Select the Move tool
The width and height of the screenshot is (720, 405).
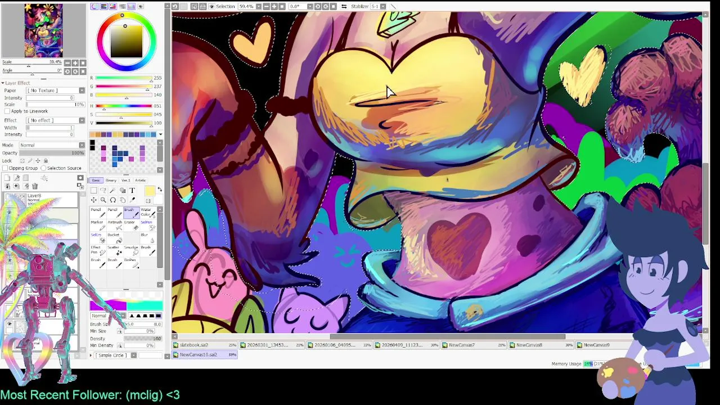93,200
